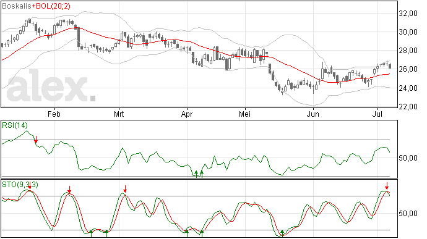Select the Jun month label
Screen dimensions: 427x239
pos(313,114)
